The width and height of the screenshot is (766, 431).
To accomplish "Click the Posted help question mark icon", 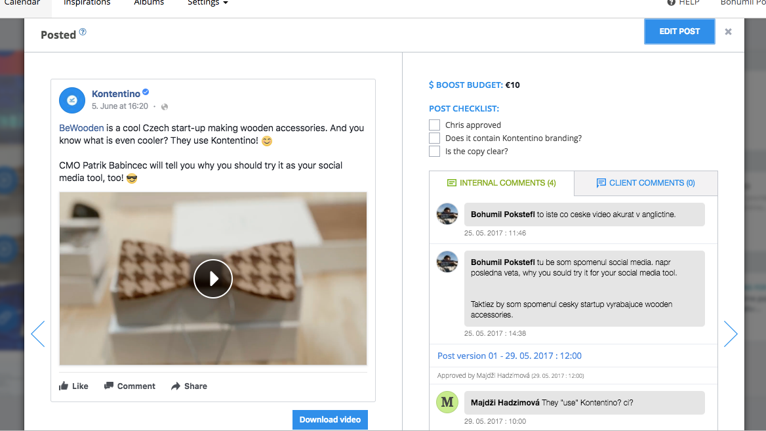I will click(x=83, y=31).
